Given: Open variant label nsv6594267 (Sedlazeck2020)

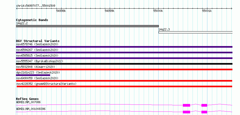Looking at the screenshot, I should coord(37,50).
